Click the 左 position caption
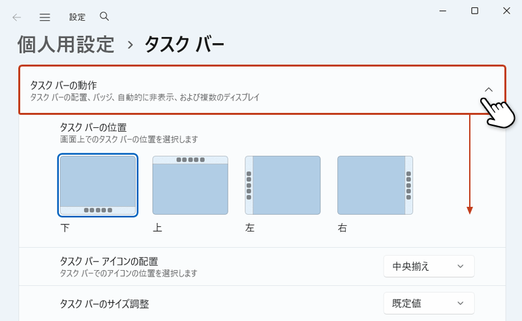This screenshot has height=321, width=522. tap(250, 228)
